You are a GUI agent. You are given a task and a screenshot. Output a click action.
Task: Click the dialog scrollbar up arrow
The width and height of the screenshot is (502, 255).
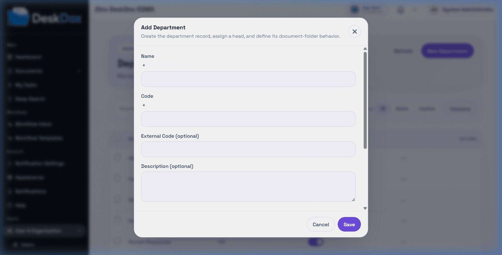[x=365, y=49]
